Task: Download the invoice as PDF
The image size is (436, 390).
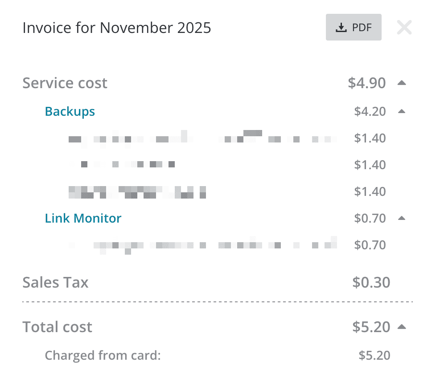Action: click(x=354, y=28)
